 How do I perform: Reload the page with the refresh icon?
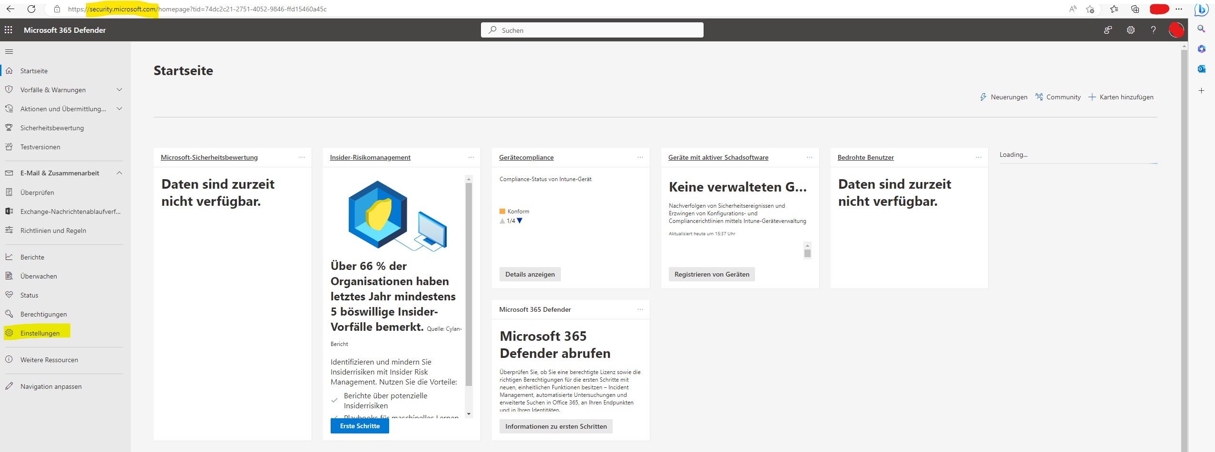pos(31,9)
